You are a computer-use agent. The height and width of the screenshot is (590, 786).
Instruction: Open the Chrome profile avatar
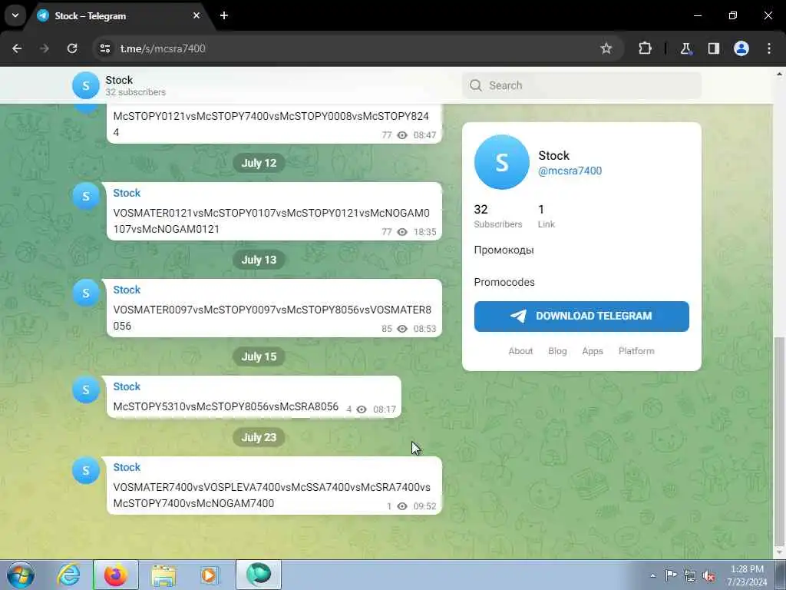coord(741,48)
